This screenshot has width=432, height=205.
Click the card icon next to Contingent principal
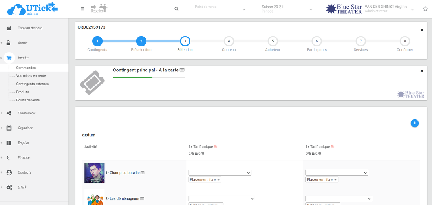coord(182,70)
